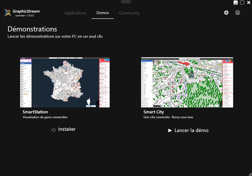Open the settings gear icon

click(226, 13)
